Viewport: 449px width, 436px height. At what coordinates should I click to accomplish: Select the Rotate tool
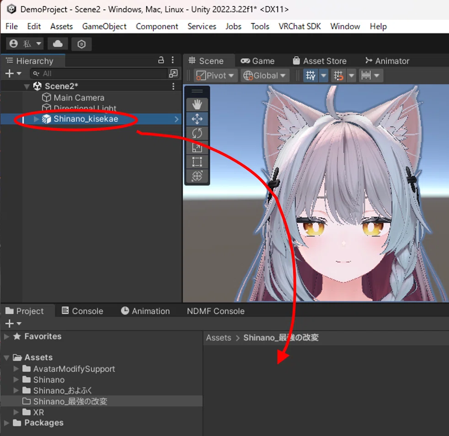coord(197,133)
